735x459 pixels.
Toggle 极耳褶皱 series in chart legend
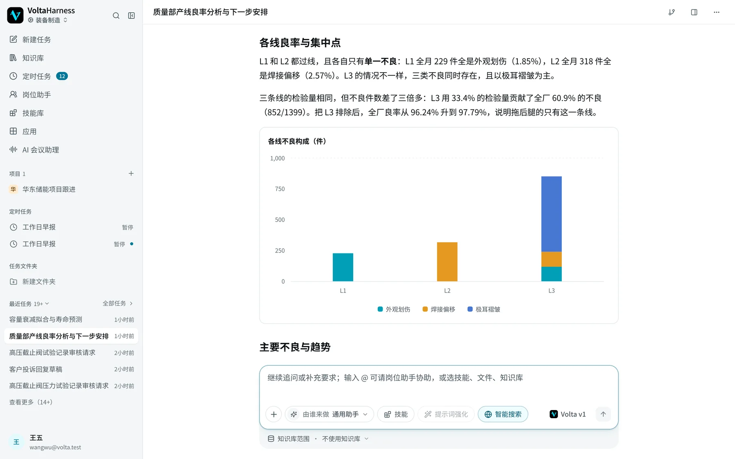pyautogui.click(x=484, y=309)
